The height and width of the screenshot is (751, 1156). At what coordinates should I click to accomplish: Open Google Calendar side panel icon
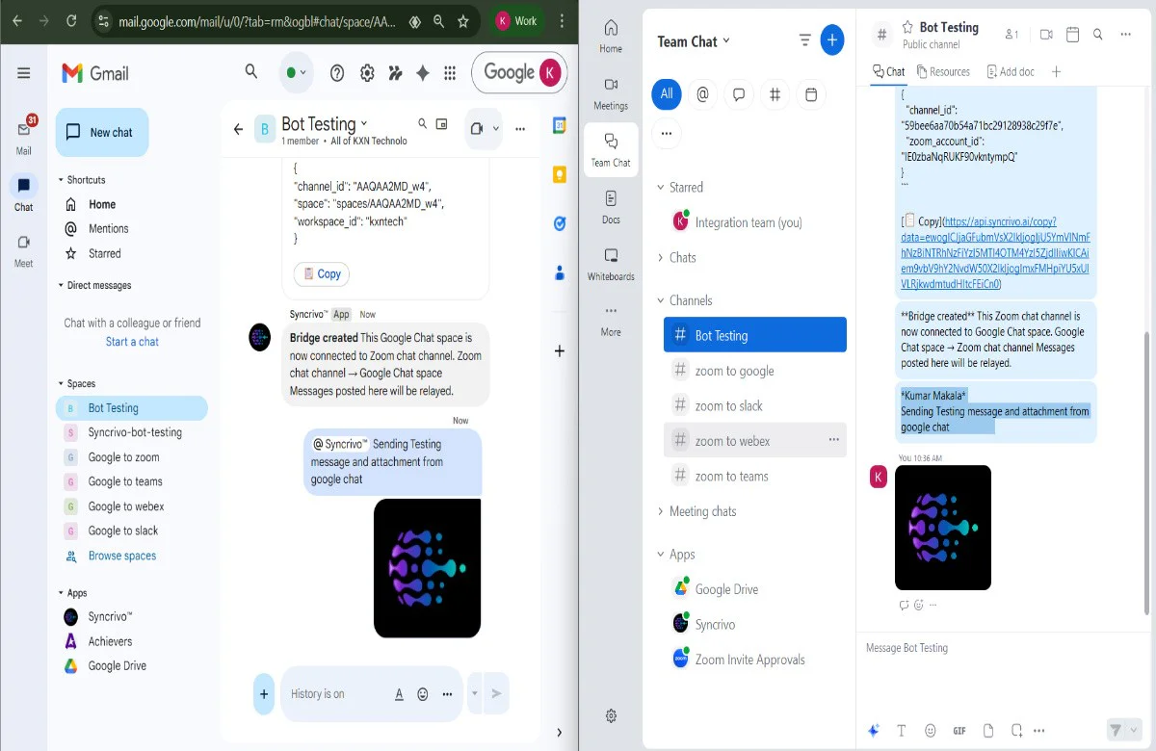pos(559,125)
